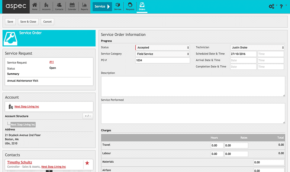Select Next Step Living Inc tree node
The image size is (290, 172).
point(23,124)
